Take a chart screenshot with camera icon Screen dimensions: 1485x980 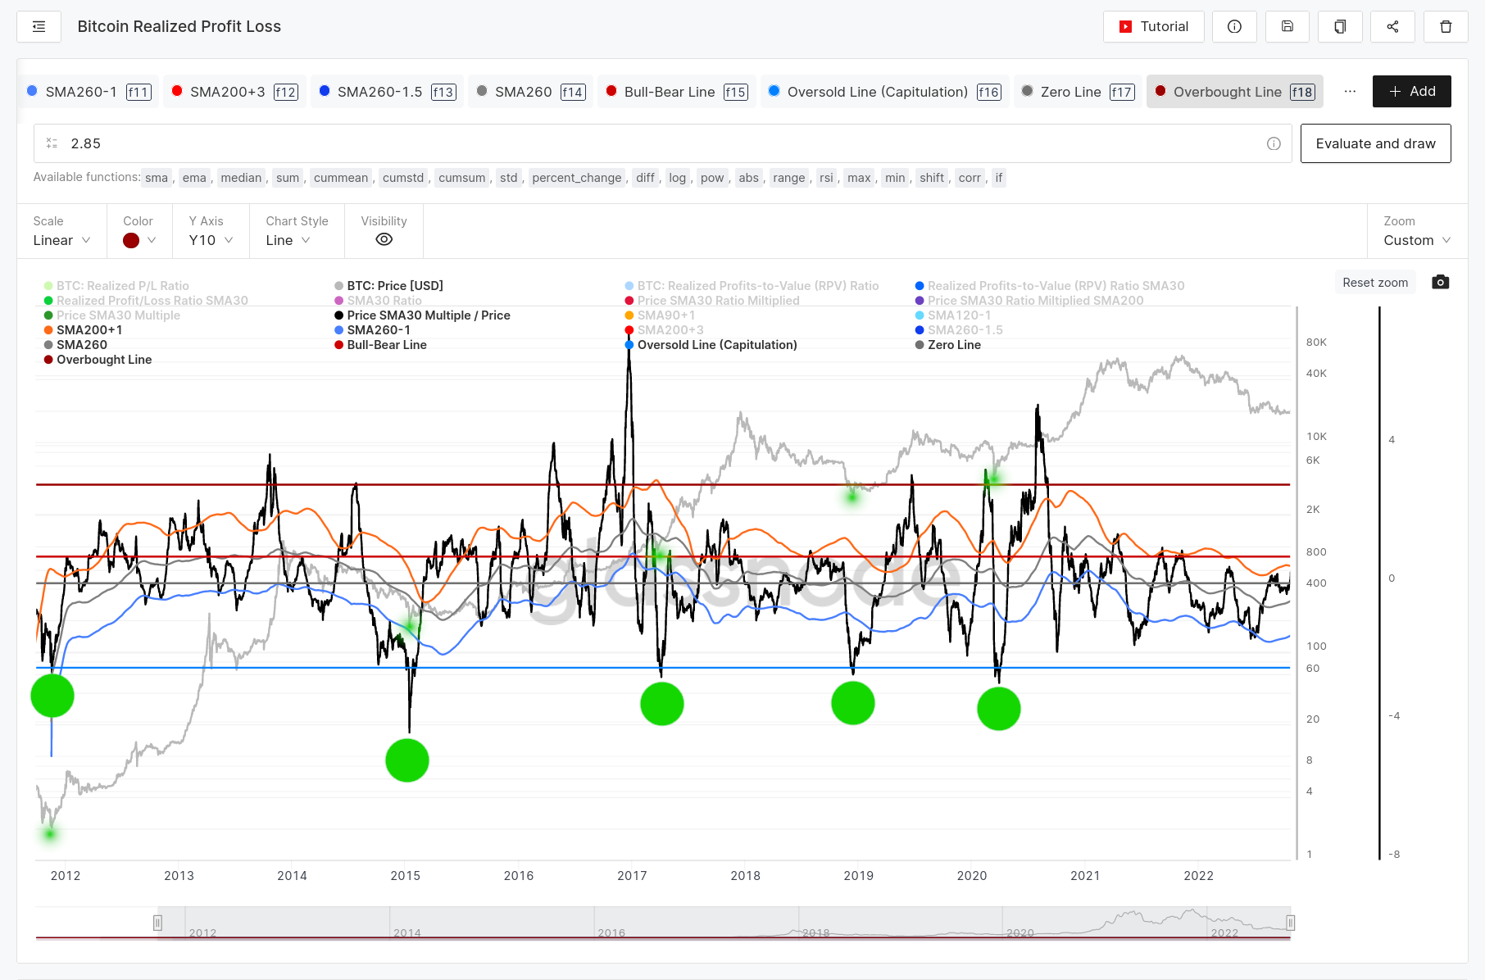[1440, 283]
